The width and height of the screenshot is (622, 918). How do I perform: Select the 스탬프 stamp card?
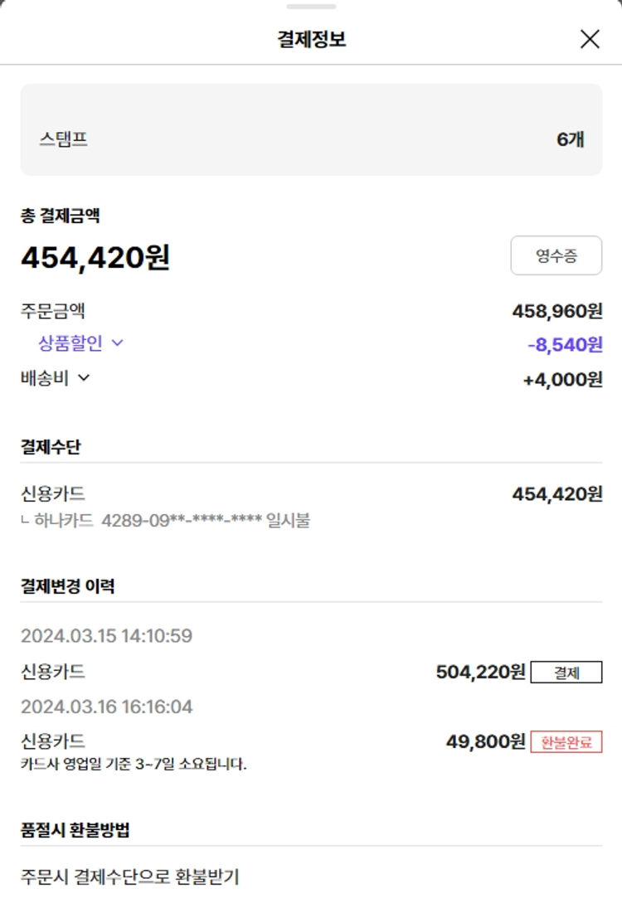pyautogui.click(x=311, y=129)
